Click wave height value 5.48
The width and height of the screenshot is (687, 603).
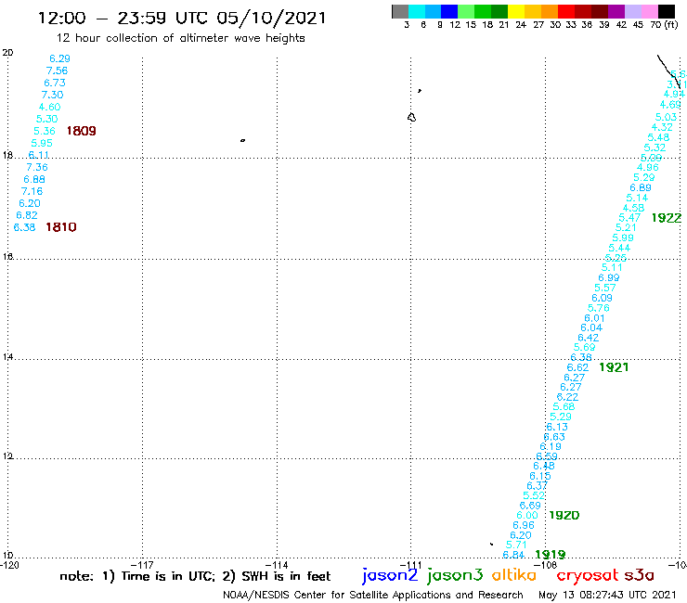658,137
